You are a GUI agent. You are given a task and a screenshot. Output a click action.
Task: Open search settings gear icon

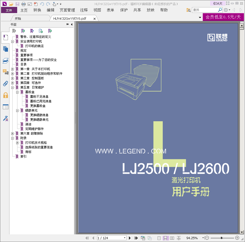point(226,10)
